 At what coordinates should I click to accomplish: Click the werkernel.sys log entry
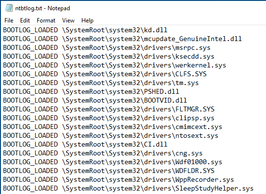click(x=115, y=65)
